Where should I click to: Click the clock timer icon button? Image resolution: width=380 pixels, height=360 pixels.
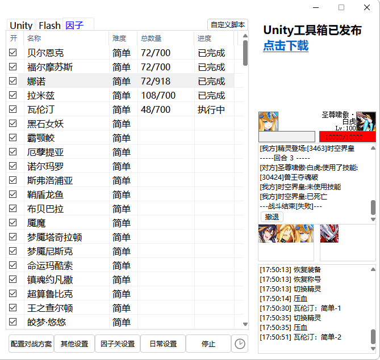coord(240,344)
